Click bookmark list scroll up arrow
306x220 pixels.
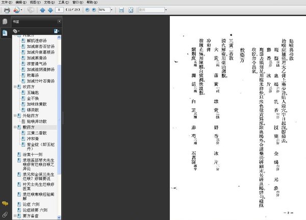click(x=59, y=37)
